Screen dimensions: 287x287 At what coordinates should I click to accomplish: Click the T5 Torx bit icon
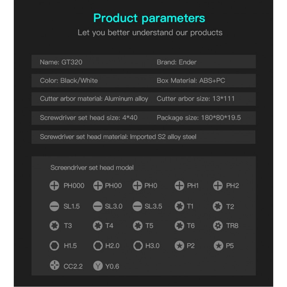click(138, 226)
